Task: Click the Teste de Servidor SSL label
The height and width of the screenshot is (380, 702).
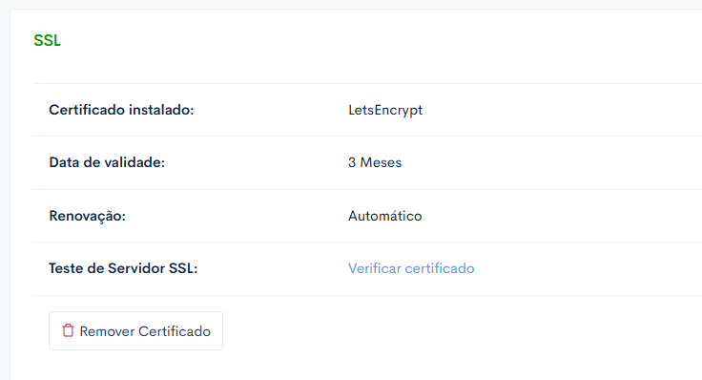Action: click(123, 268)
